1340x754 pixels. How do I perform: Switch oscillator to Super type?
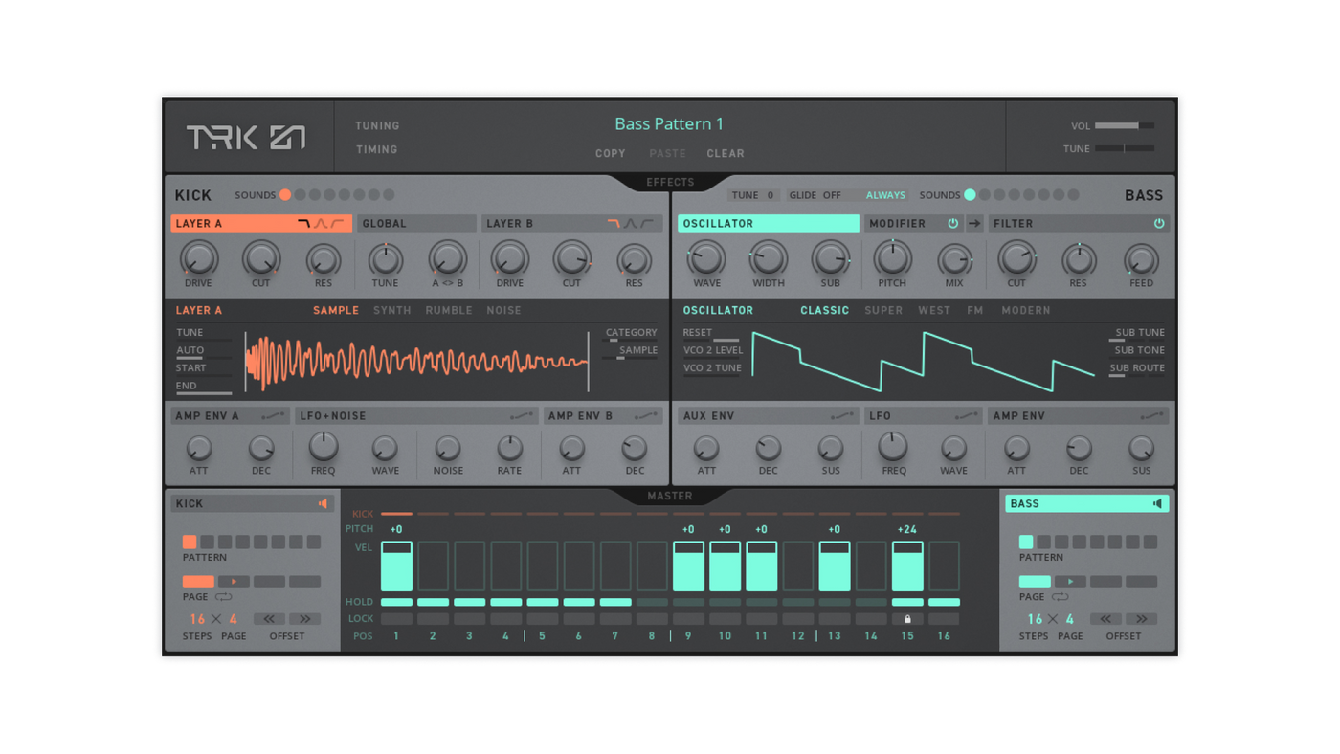pyautogui.click(x=883, y=310)
